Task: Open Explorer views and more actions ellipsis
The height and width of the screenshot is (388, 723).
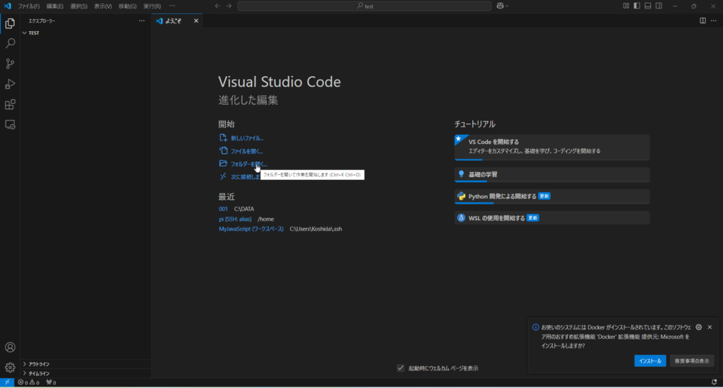Action: (141, 20)
